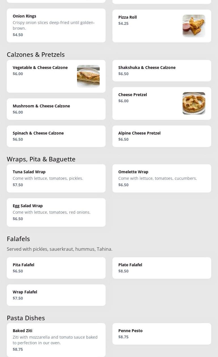Select the Omelette Wrap card
The height and width of the screenshot is (357, 218).
(161, 178)
